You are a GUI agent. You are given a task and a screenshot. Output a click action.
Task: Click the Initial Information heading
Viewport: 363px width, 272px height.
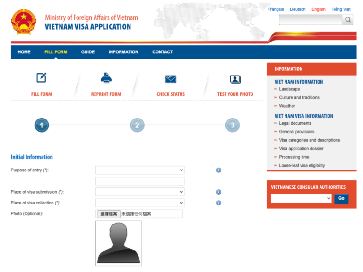32,157
